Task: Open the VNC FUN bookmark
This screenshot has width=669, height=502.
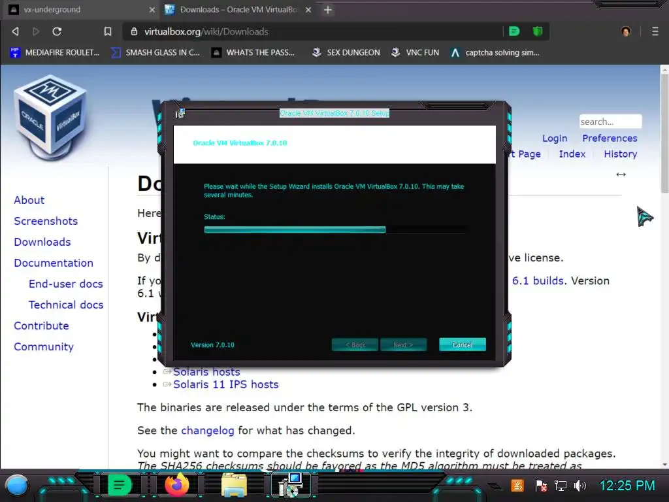Action: (x=415, y=52)
